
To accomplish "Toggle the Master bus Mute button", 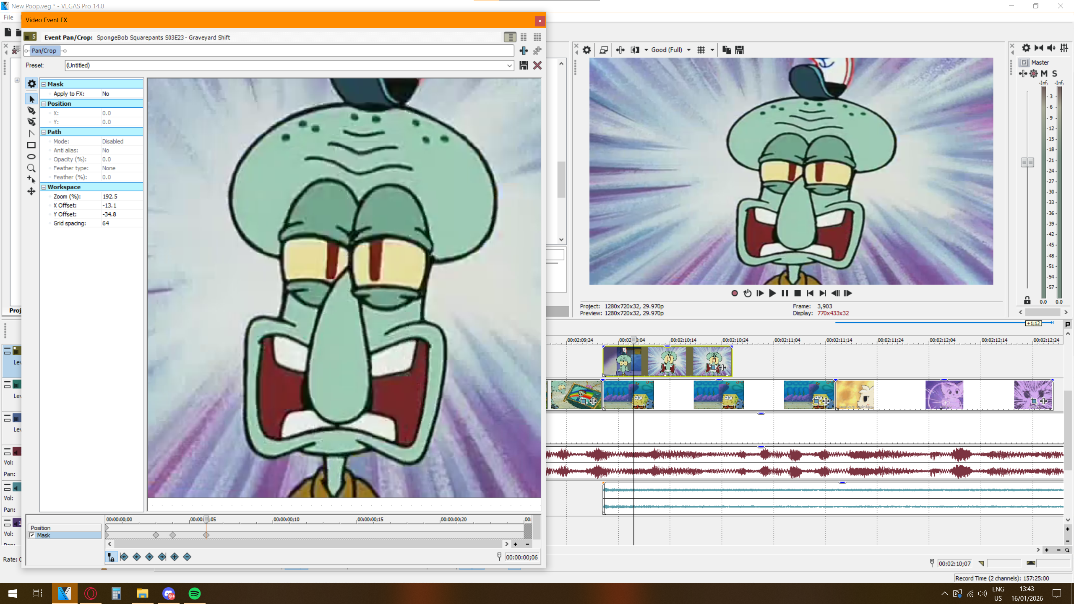I will (1044, 73).
